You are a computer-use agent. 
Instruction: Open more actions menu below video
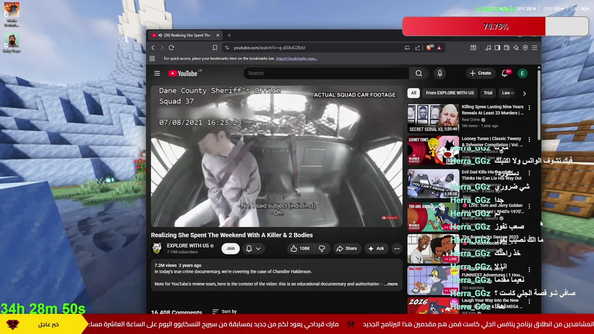tap(397, 249)
